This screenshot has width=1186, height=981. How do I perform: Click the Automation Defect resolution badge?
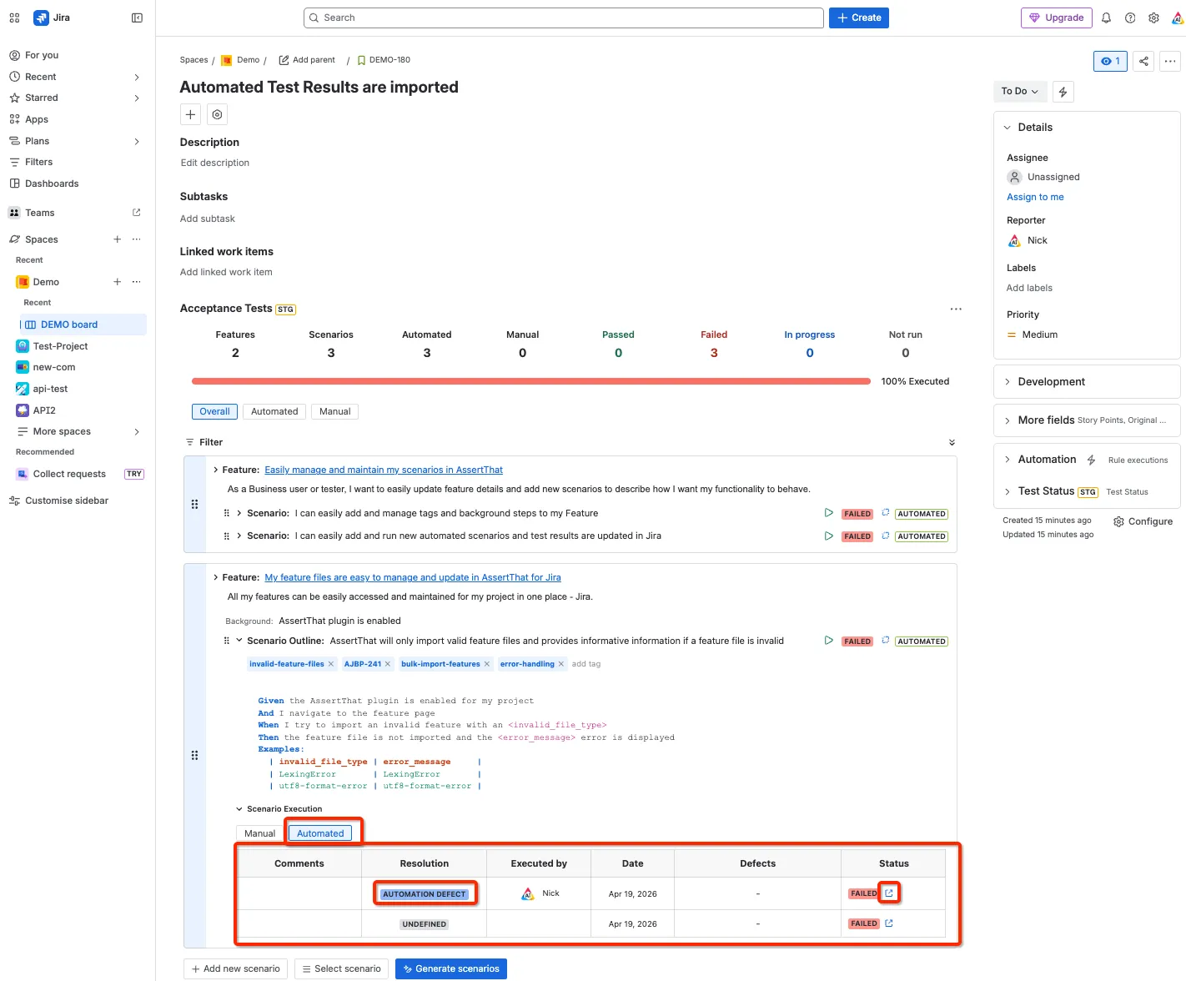425,894
